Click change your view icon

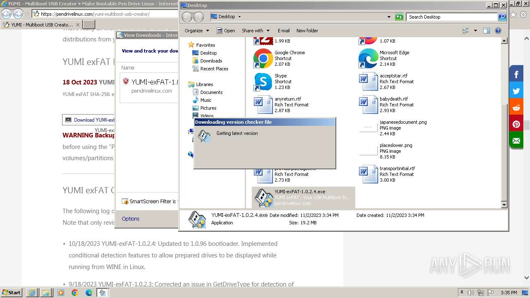pyautogui.click(x=465, y=31)
